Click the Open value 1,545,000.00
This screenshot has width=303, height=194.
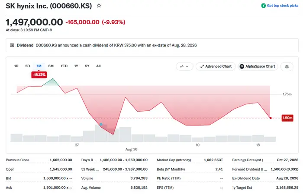(61, 169)
